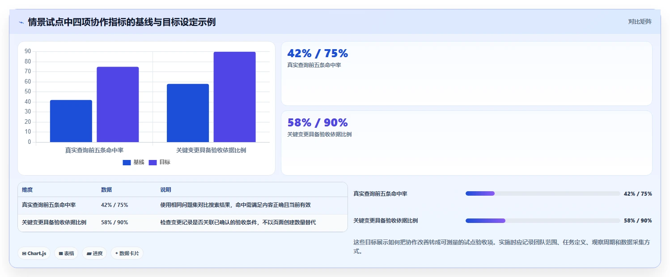This screenshot has height=277, width=670.
Task: Click target bar for 关键变更具备验收依据比例
Action: (x=234, y=97)
